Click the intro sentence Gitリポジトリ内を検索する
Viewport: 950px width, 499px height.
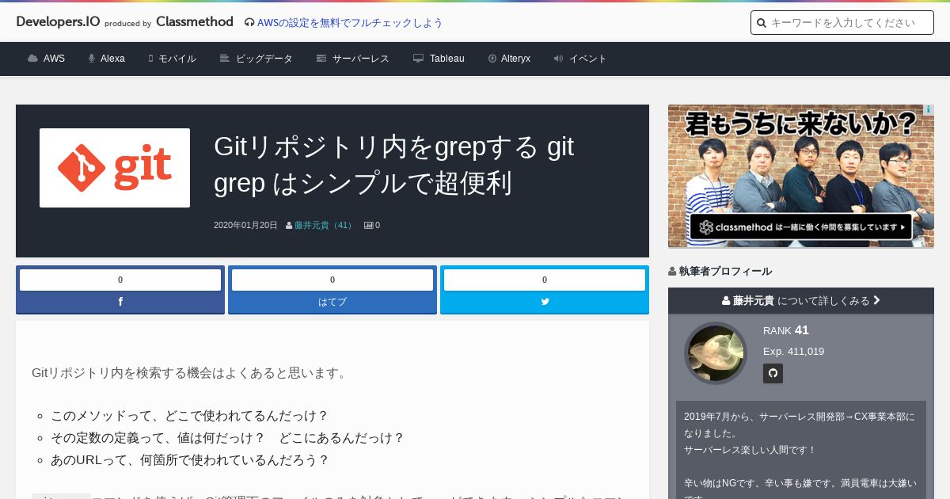(190, 372)
